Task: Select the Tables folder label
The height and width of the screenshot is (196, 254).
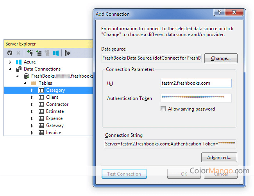Action: point(45,83)
